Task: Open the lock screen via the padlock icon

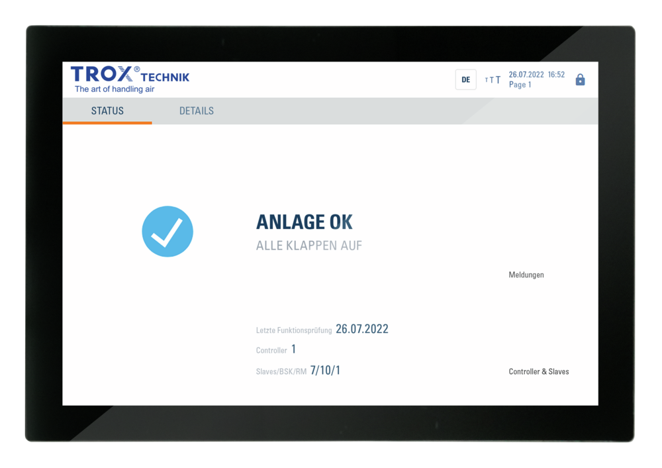Action: pyautogui.click(x=581, y=79)
